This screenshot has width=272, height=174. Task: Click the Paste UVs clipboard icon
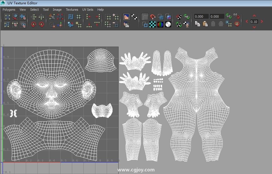tap(205, 24)
